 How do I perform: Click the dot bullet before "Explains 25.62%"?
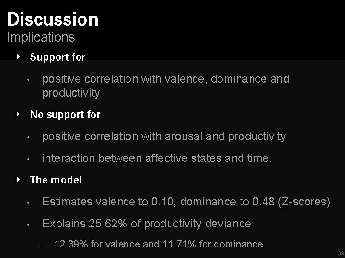[29, 224]
